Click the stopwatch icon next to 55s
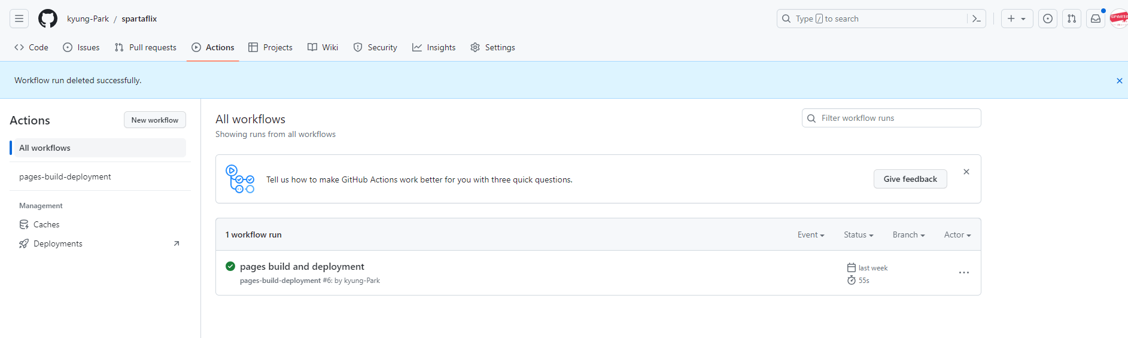The height and width of the screenshot is (338, 1128). coord(852,280)
